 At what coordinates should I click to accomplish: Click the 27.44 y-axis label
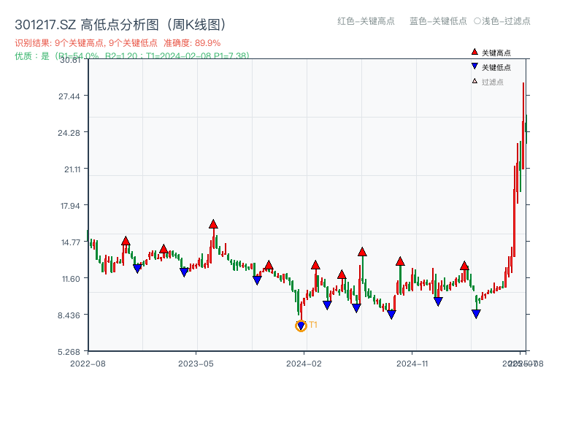(69, 96)
